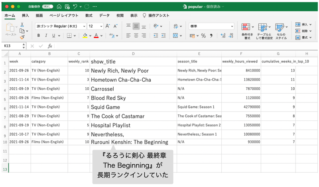This screenshot has height=187, width=319.
Task: Click the Wrap Text icon
Action: (176, 26)
